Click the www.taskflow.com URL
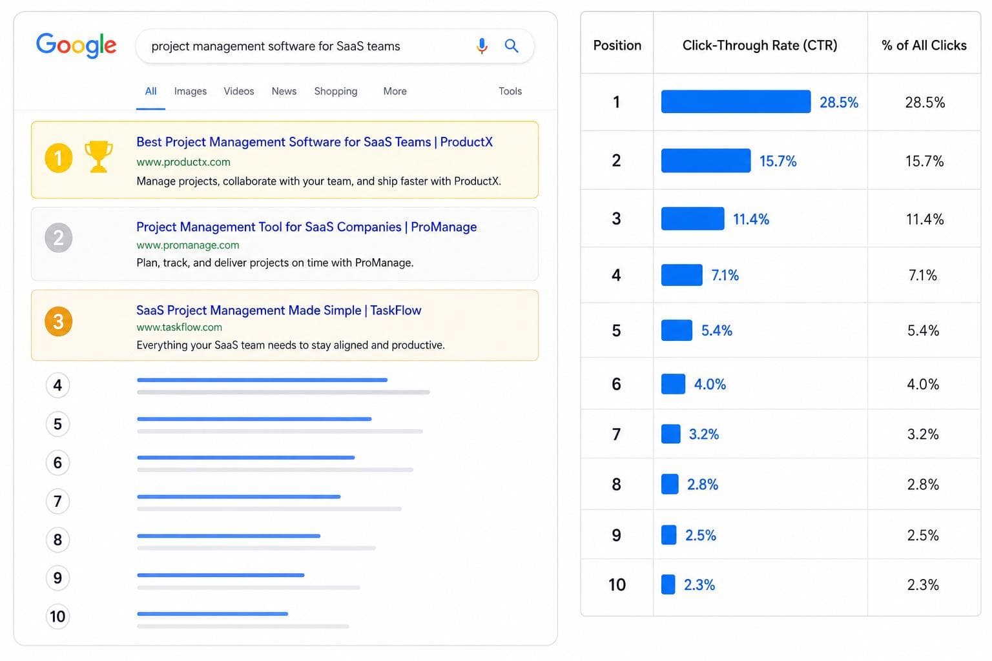The width and height of the screenshot is (992, 661). point(179,327)
